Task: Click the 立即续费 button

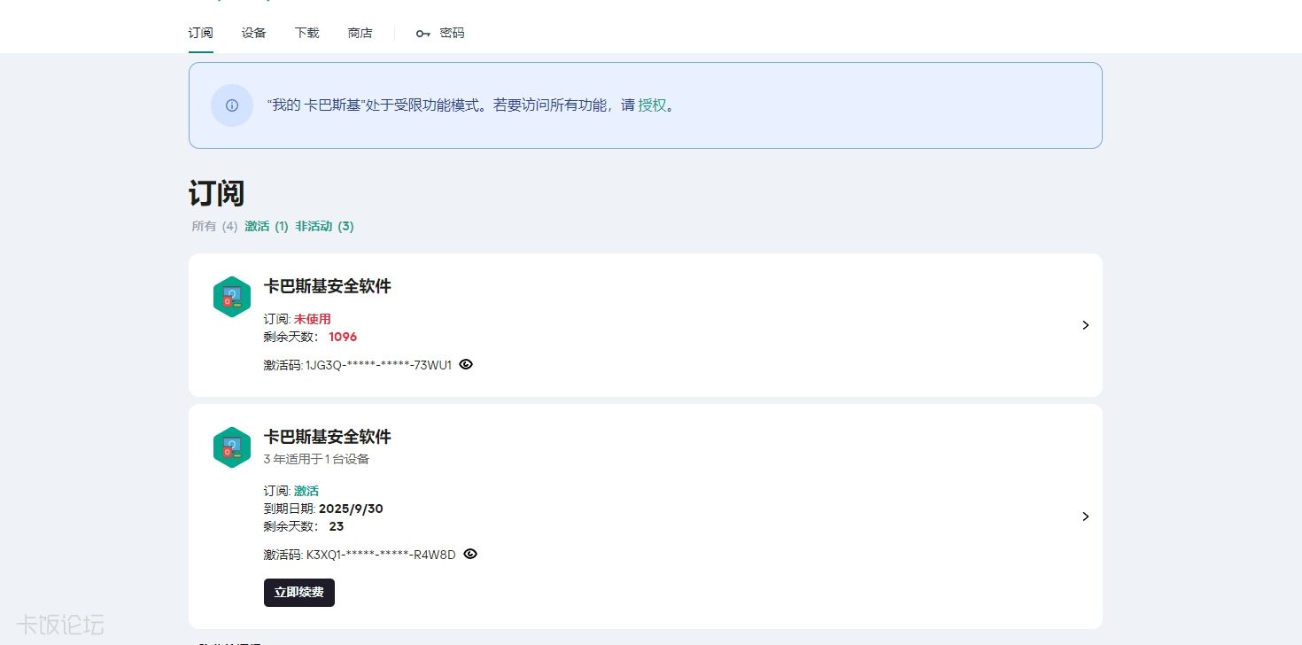Action: tap(299, 593)
